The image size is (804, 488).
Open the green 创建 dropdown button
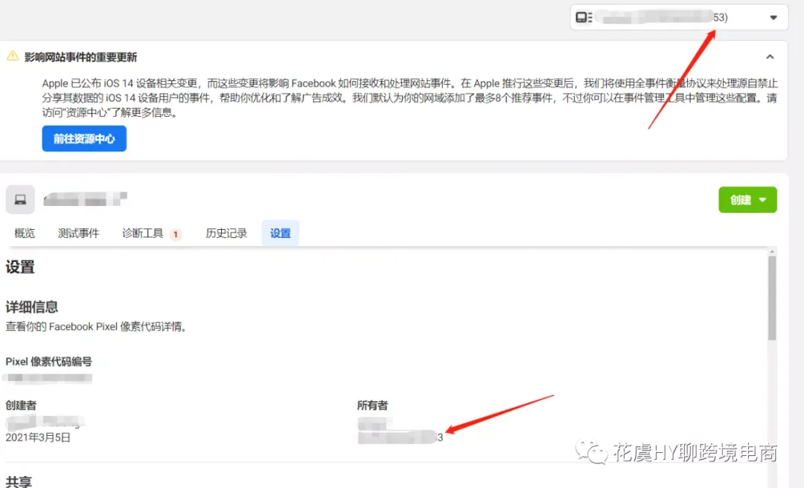(x=747, y=199)
